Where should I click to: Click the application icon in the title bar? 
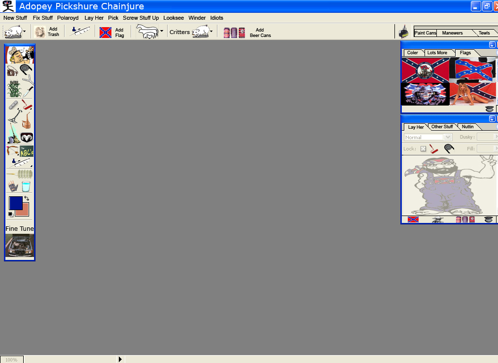8,6
